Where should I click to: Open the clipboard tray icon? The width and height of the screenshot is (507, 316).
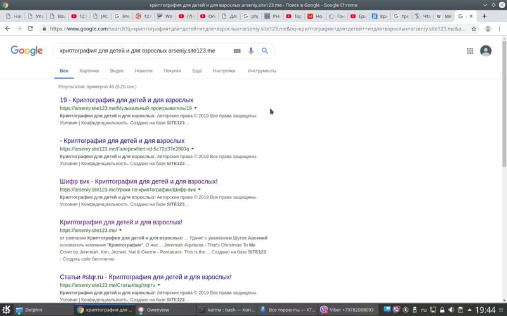(x=461, y=310)
